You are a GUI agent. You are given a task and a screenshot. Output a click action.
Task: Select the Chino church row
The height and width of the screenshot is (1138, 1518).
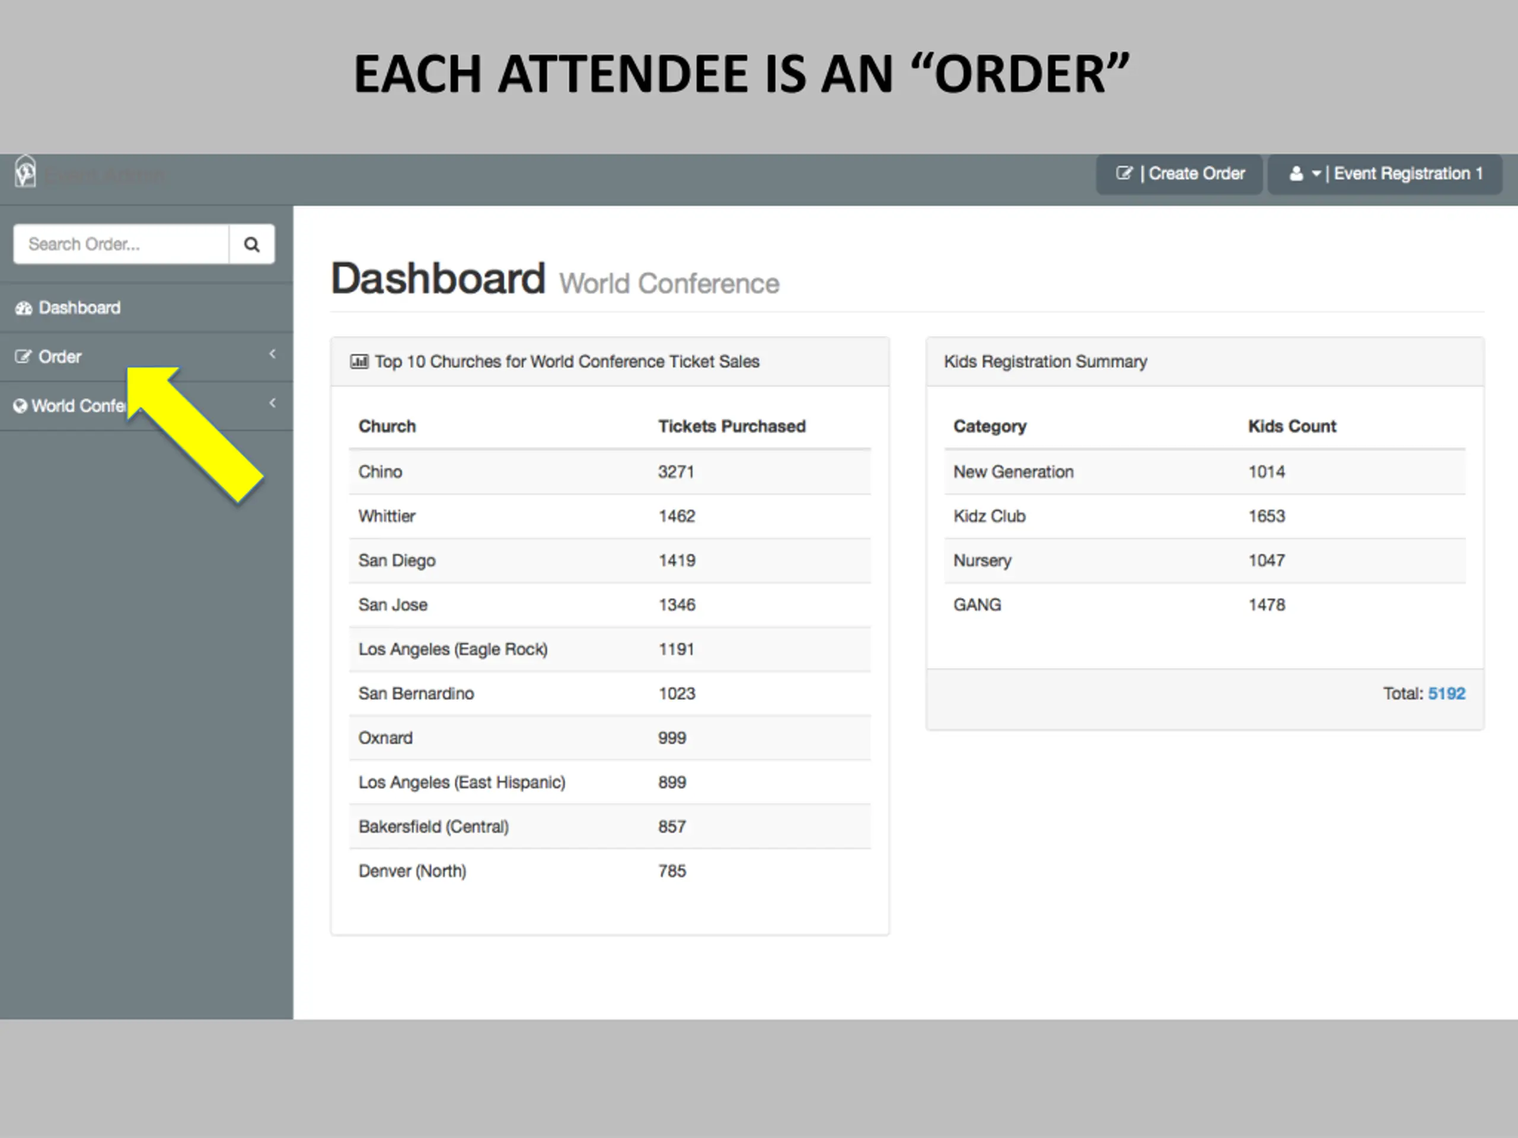pyautogui.click(x=610, y=472)
